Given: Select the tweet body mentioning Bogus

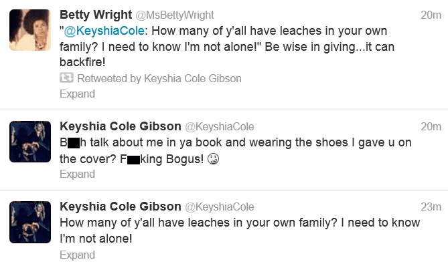Looking at the screenshot, I should [236, 151].
